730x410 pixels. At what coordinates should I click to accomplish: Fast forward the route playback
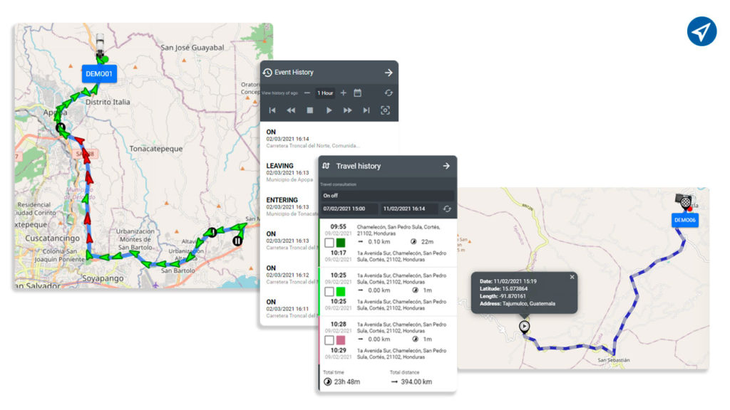(x=347, y=110)
